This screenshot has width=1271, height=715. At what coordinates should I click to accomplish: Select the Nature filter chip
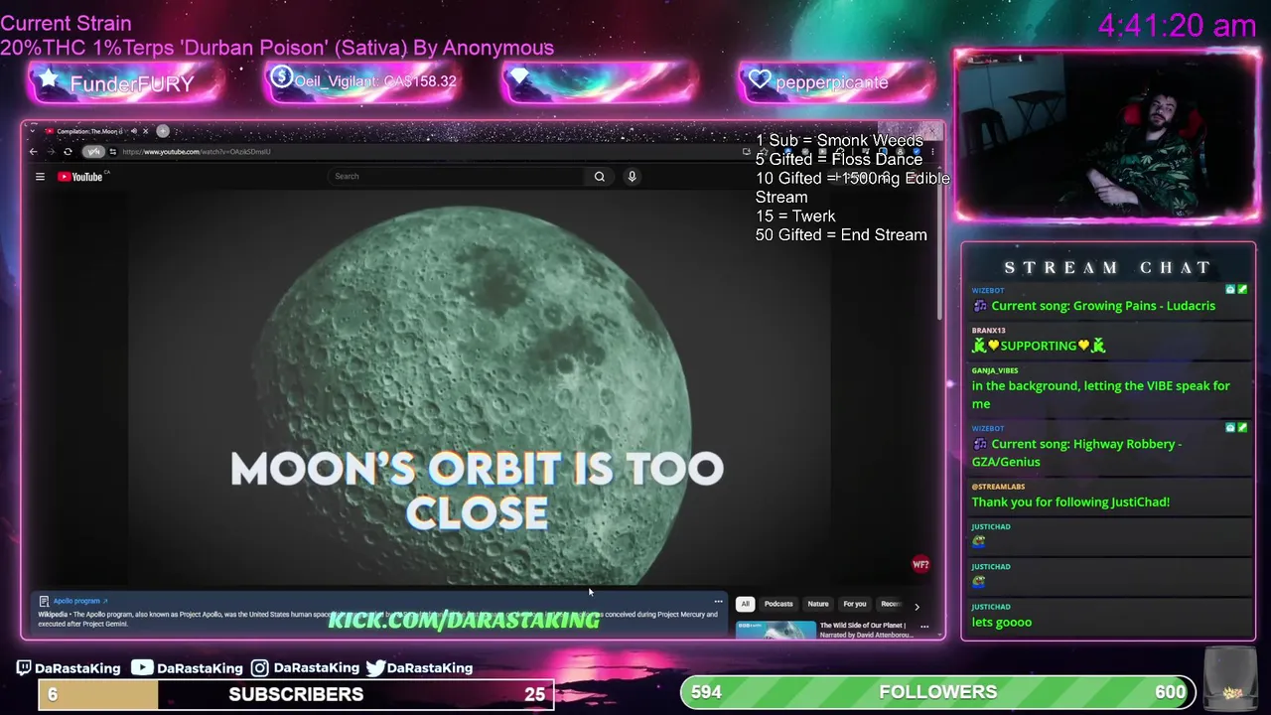point(818,604)
